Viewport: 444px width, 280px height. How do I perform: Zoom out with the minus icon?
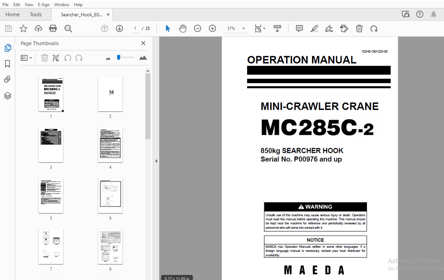tap(197, 28)
